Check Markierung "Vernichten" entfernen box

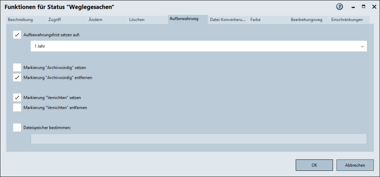coord(17,108)
